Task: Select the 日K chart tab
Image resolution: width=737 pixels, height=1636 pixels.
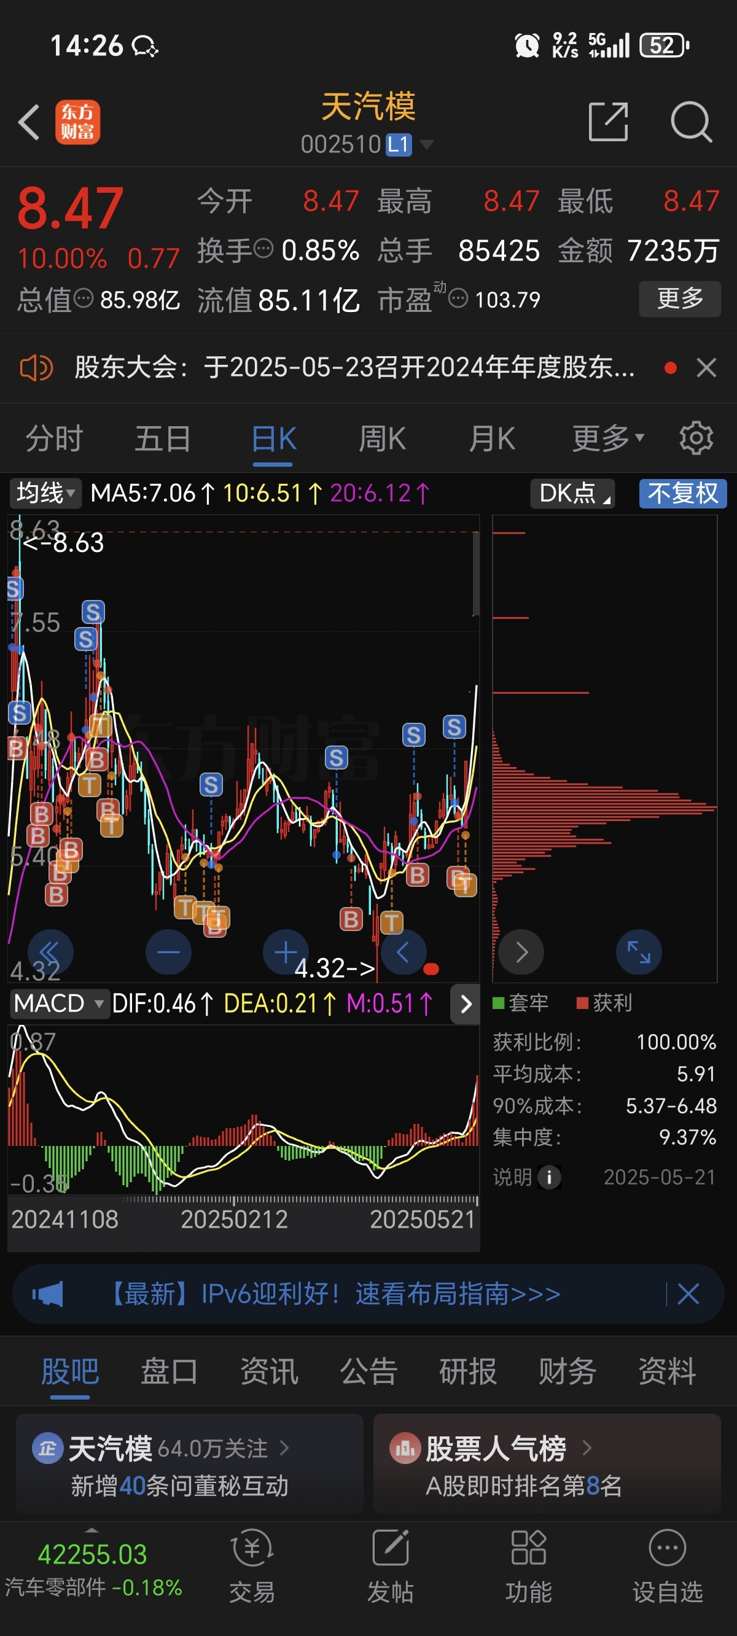Action: [x=273, y=439]
